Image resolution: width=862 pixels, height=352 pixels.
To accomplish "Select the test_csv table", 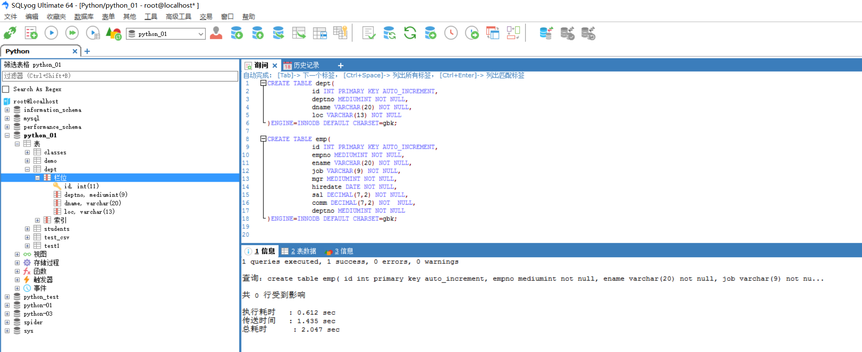I will [57, 237].
